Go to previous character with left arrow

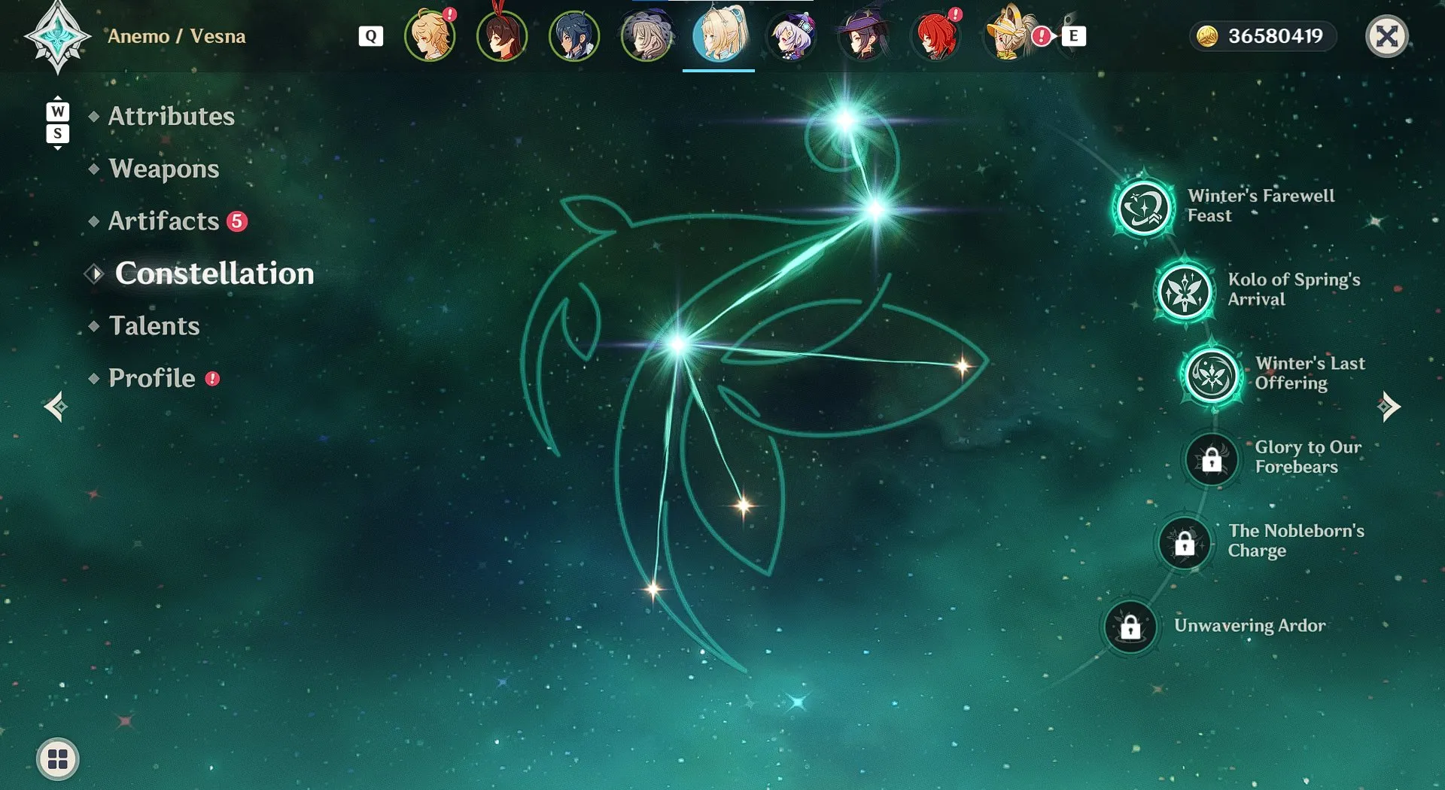(x=55, y=407)
